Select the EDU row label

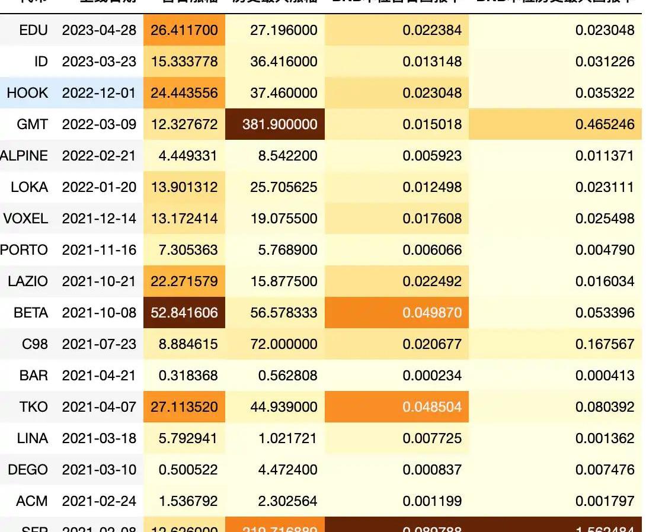coord(33,30)
